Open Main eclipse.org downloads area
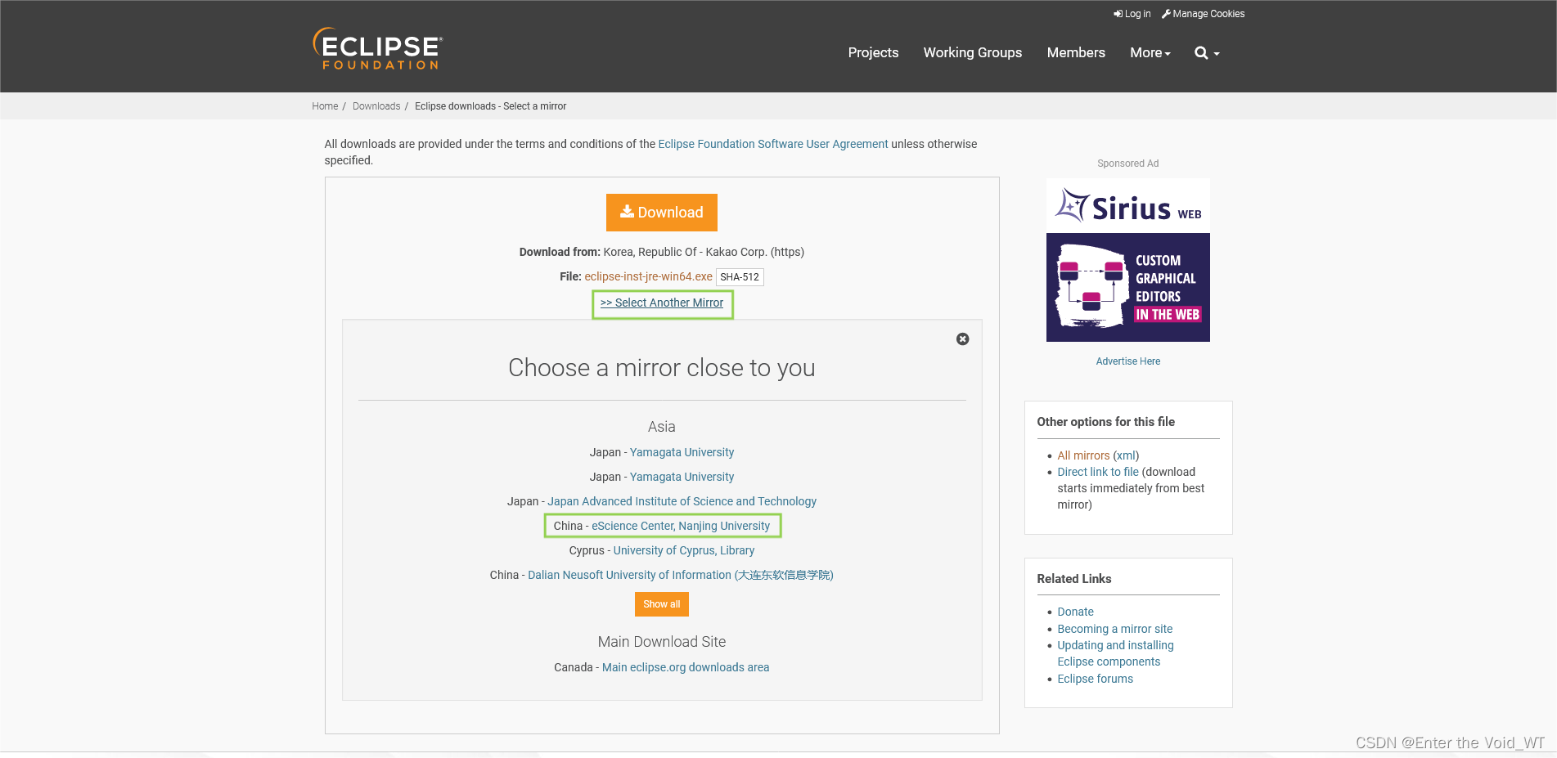 pyautogui.click(x=686, y=667)
